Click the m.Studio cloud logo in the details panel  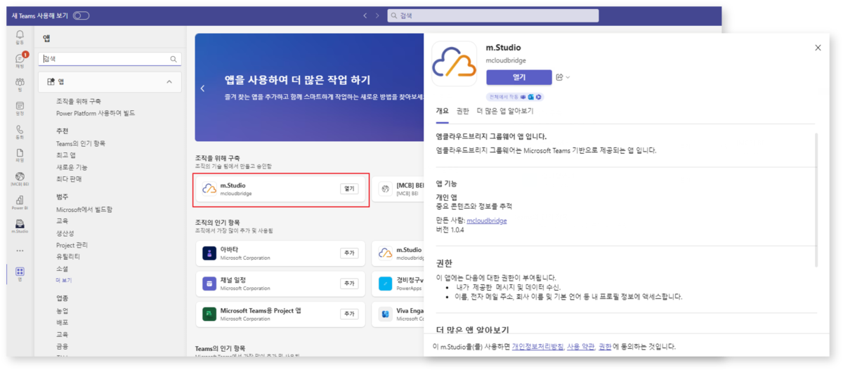click(x=455, y=62)
